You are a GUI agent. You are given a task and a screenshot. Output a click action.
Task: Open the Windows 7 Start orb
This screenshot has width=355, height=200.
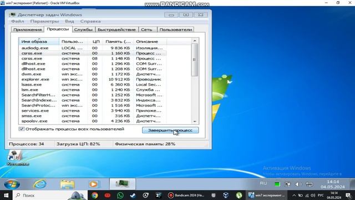[12, 184]
